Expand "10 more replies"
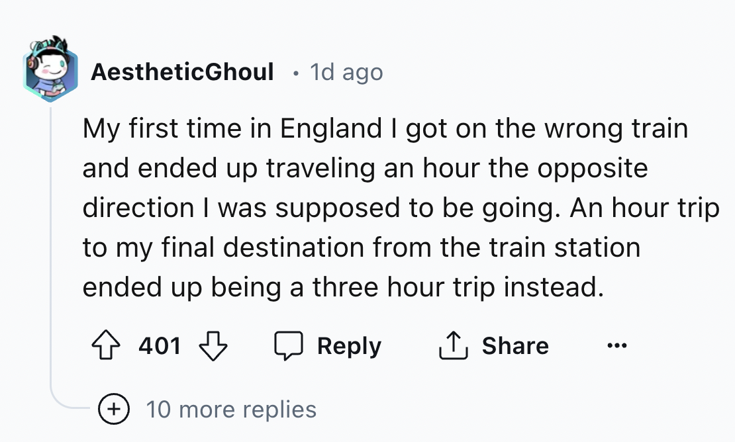 [x=230, y=409]
